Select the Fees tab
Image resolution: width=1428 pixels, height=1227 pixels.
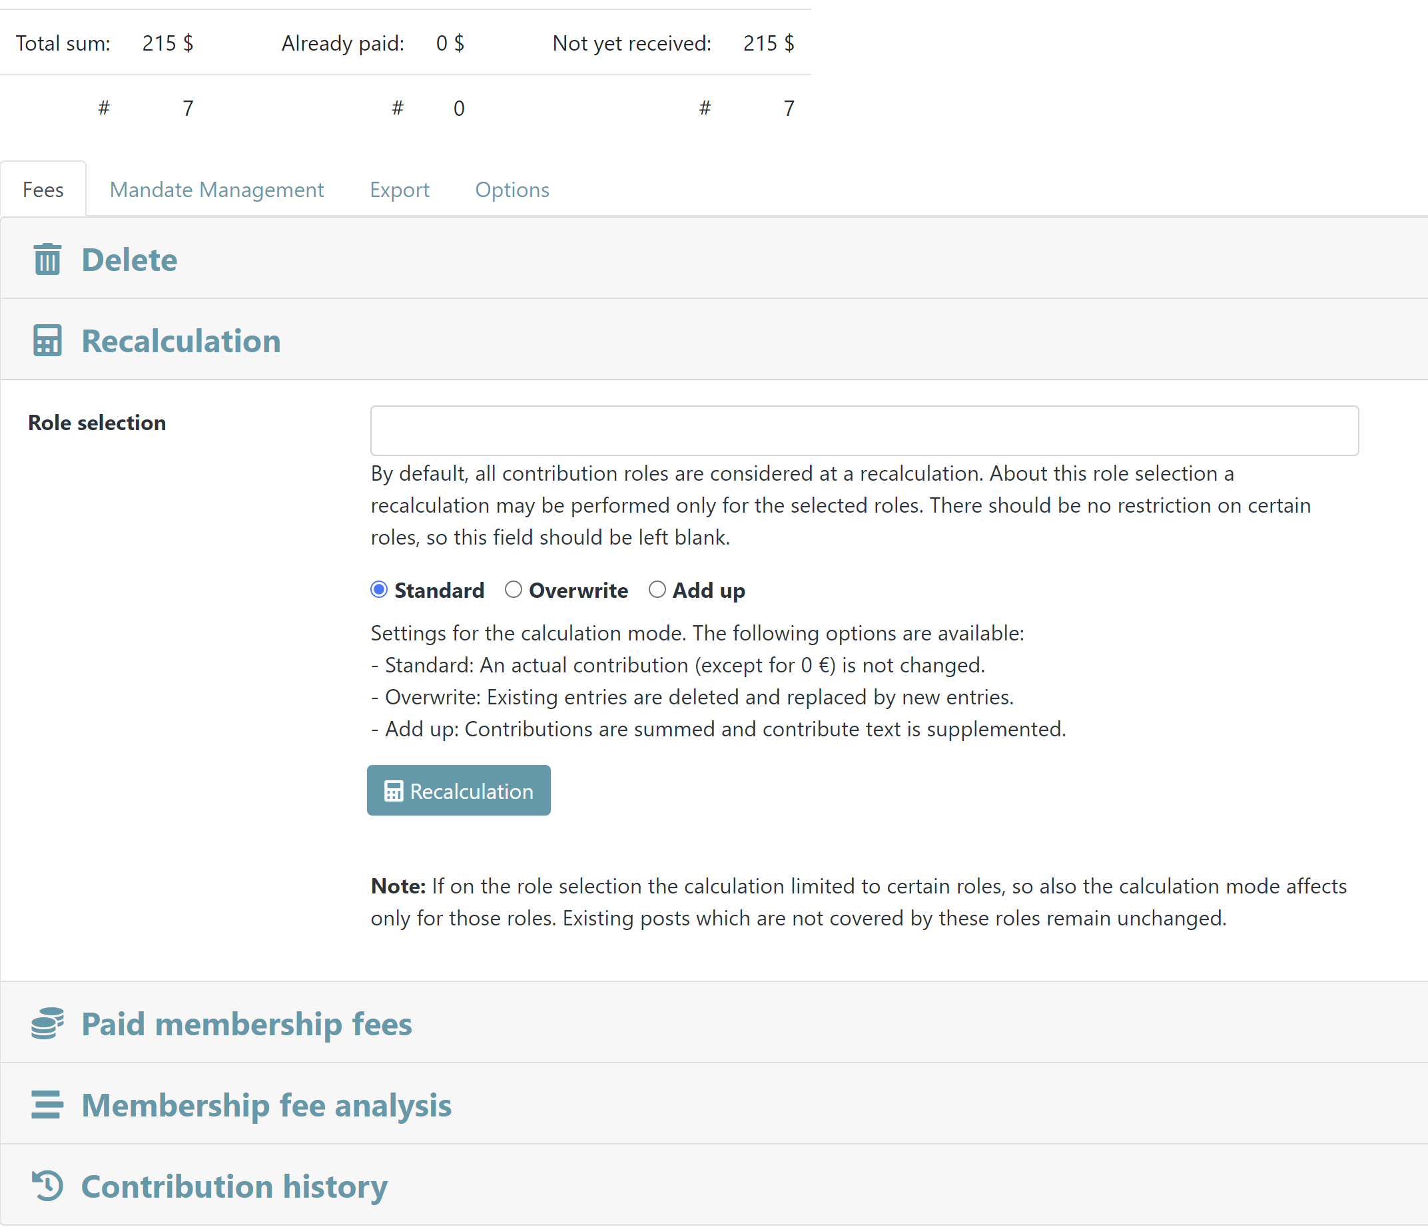pos(43,190)
